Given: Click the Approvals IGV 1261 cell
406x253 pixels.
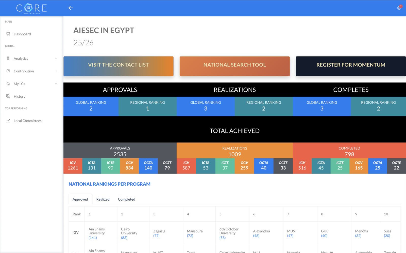Looking at the screenshot, I should pos(73,166).
